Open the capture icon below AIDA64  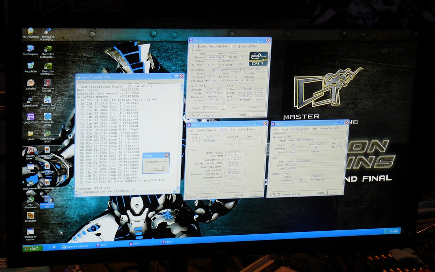pos(30,169)
